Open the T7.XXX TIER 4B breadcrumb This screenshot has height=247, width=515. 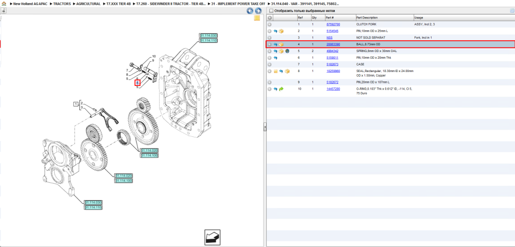click(118, 4)
